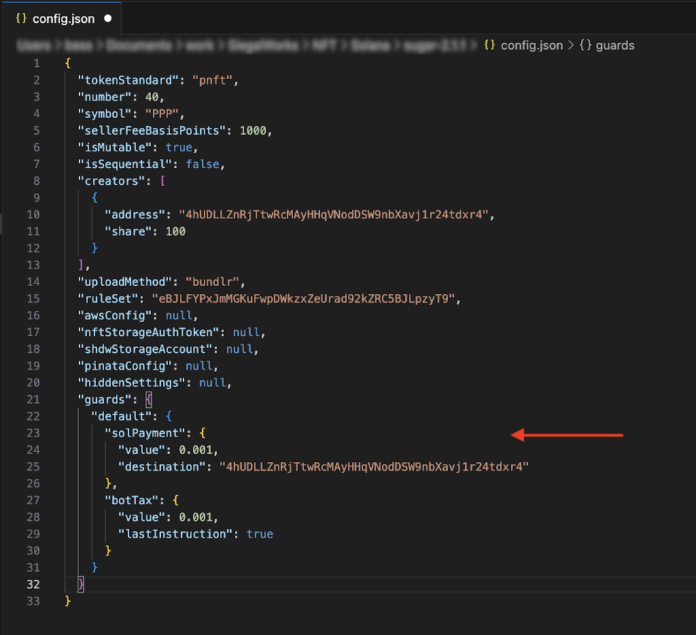This screenshot has height=635, width=696.
Task: Click the final closing brace on line 33
Action: [67, 601]
